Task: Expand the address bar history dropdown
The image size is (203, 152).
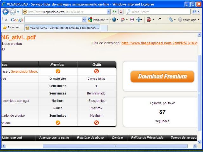Action: pyautogui.click(x=108, y=12)
